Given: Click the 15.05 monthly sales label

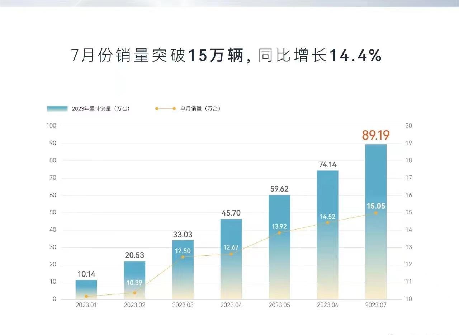Looking at the screenshot, I should [376, 206].
